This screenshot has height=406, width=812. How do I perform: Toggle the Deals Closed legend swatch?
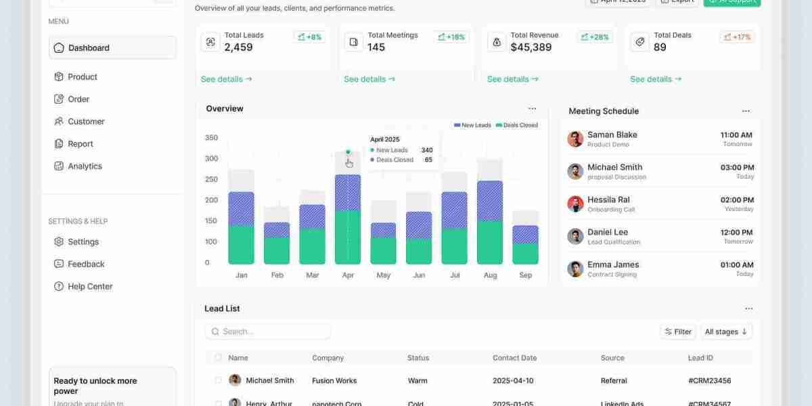499,125
